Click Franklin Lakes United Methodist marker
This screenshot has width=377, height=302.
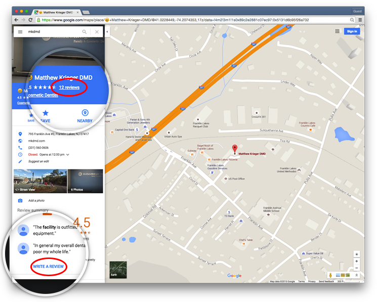299,170
